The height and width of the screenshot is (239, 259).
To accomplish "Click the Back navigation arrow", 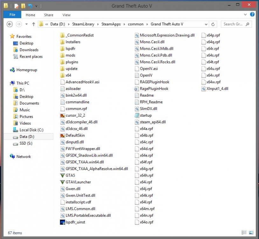I will click(10, 24).
